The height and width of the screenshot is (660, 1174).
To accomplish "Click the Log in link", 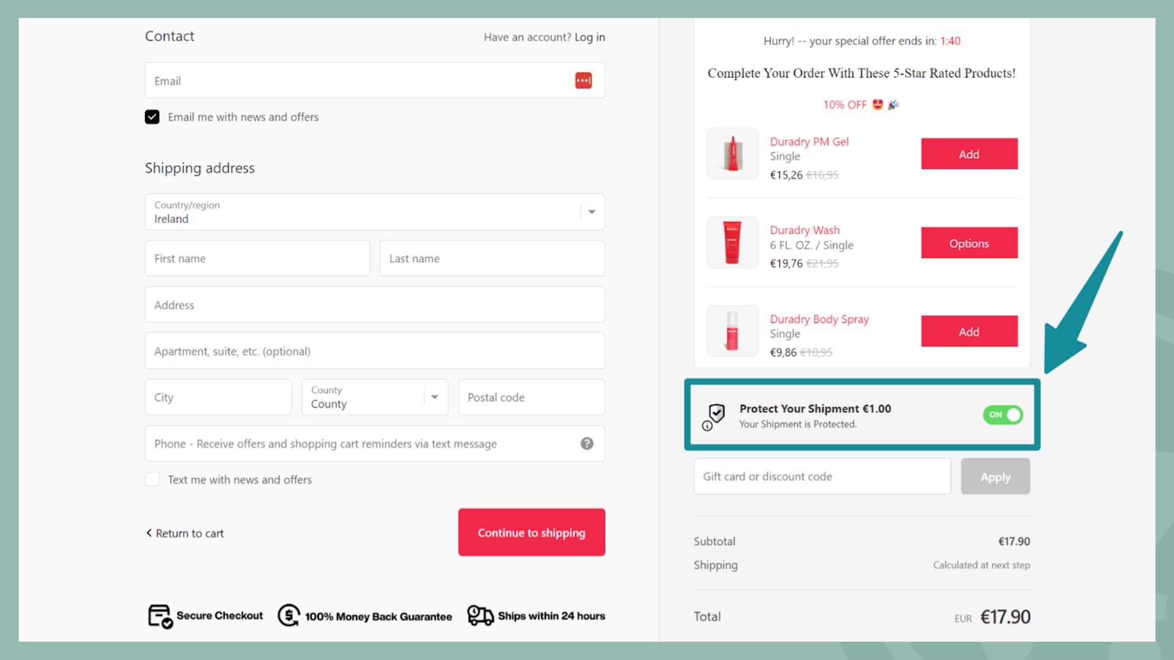I will point(589,37).
